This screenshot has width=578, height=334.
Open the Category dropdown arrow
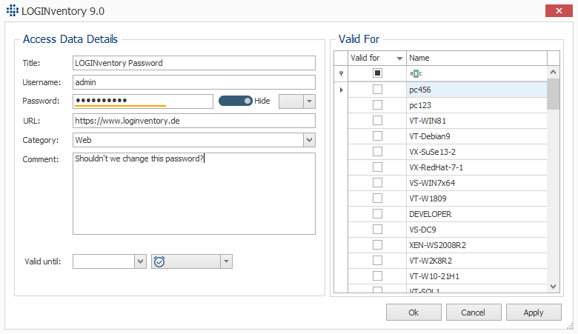(309, 140)
